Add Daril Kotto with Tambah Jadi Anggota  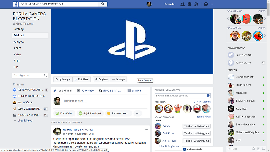[197, 134]
